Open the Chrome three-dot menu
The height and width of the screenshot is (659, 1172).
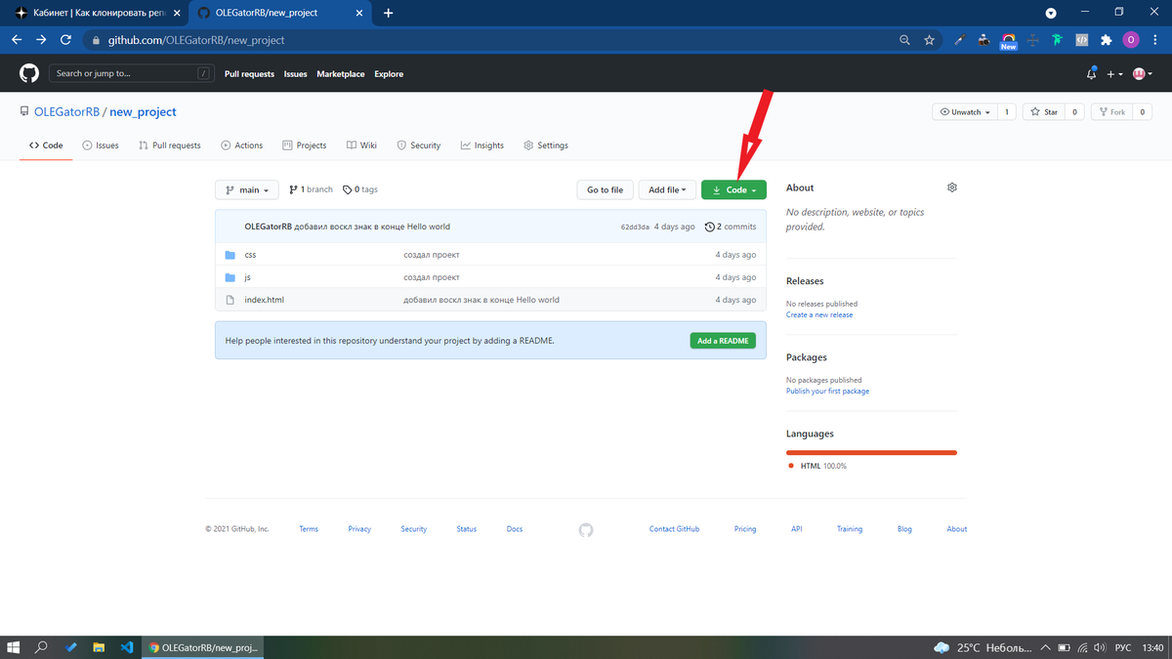(x=1155, y=40)
